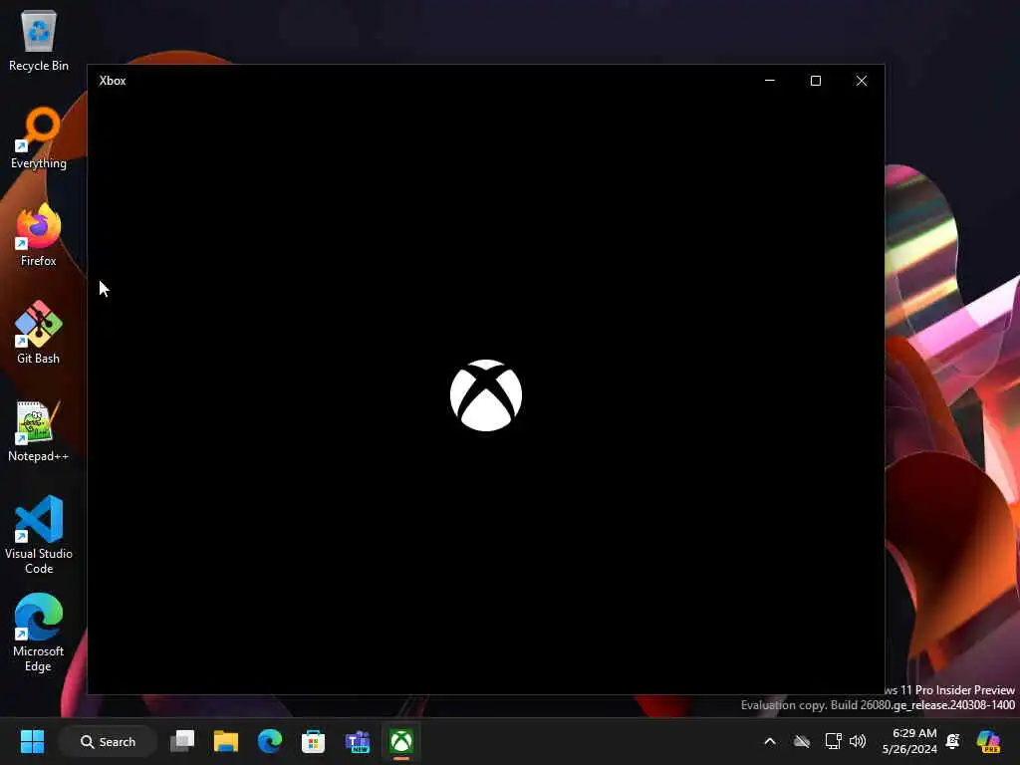The image size is (1020, 765).
Task: Close the Xbox window
Action: pos(862,81)
